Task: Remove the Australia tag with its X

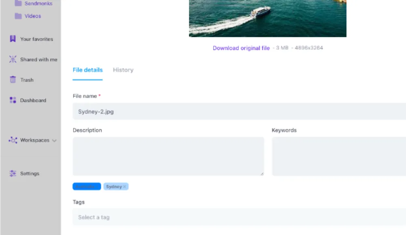Action: pyautogui.click(x=97, y=186)
